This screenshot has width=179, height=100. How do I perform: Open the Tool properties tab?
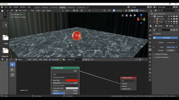(150, 30)
